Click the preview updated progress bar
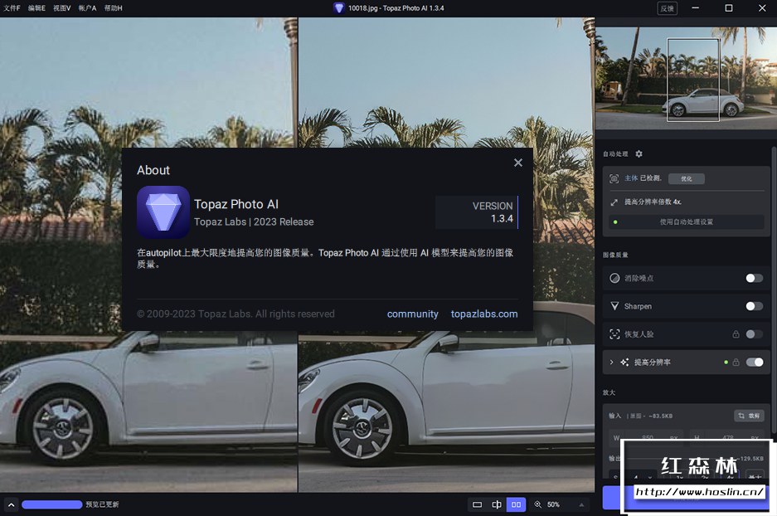This screenshot has width=777, height=516. coord(52,504)
